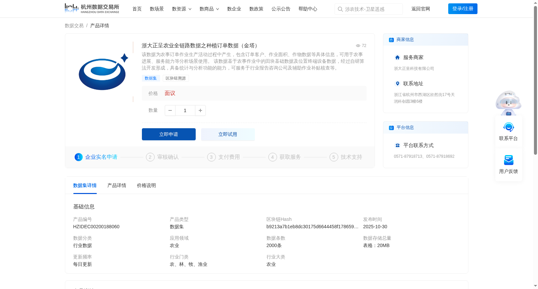Click the 商家信息 header icon
This screenshot has width=538, height=289.
coord(391,40)
